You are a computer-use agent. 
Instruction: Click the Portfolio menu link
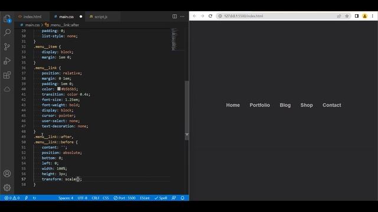click(260, 105)
